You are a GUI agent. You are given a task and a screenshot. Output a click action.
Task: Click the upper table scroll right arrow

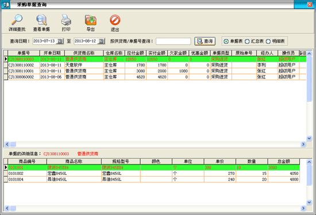tap(303, 144)
